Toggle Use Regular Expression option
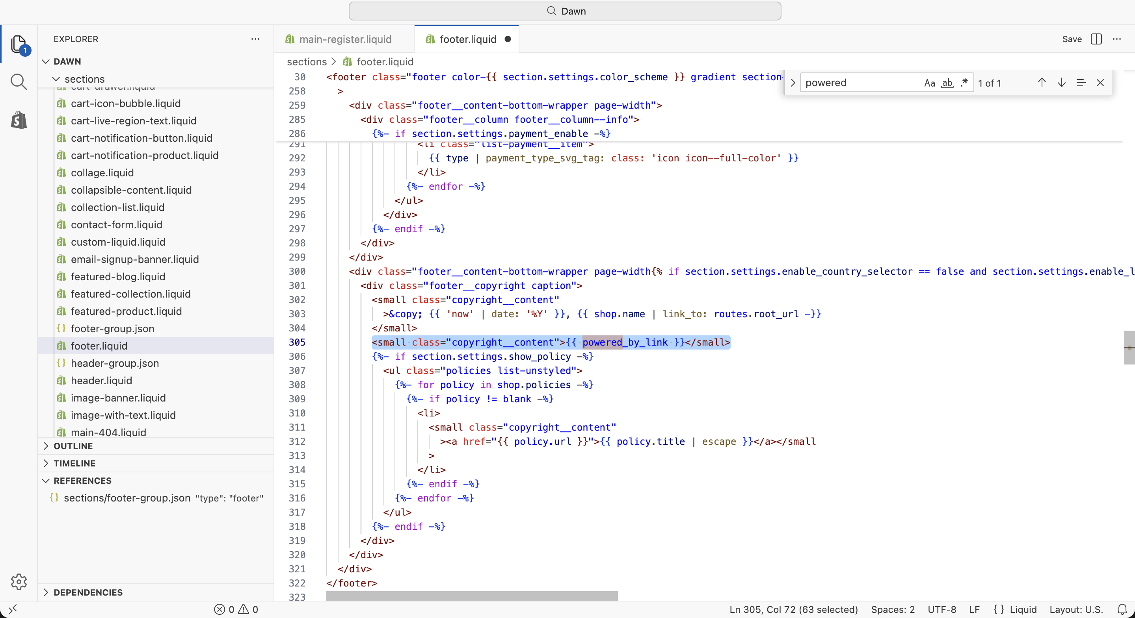This screenshot has width=1135, height=618. click(x=964, y=83)
